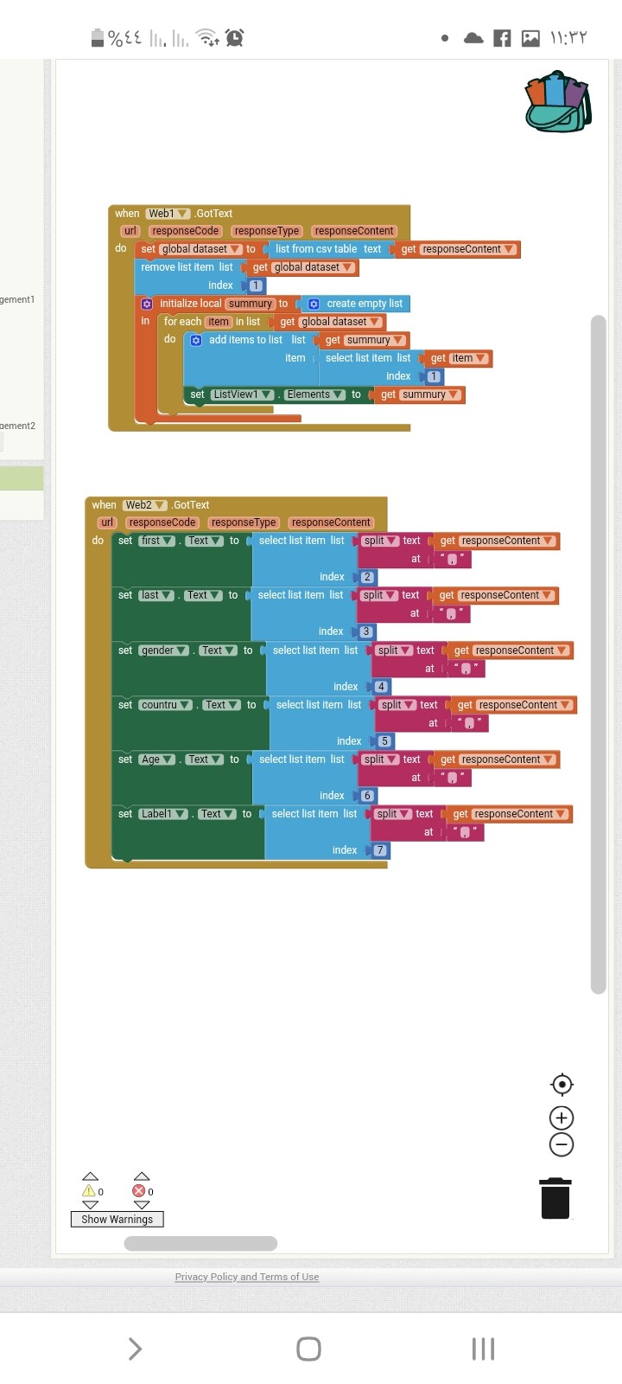Jump to next error down arrow
The height and width of the screenshot is (1384, 622).
click(x=142, y=1205)
